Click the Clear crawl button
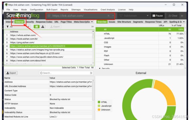 173,16
